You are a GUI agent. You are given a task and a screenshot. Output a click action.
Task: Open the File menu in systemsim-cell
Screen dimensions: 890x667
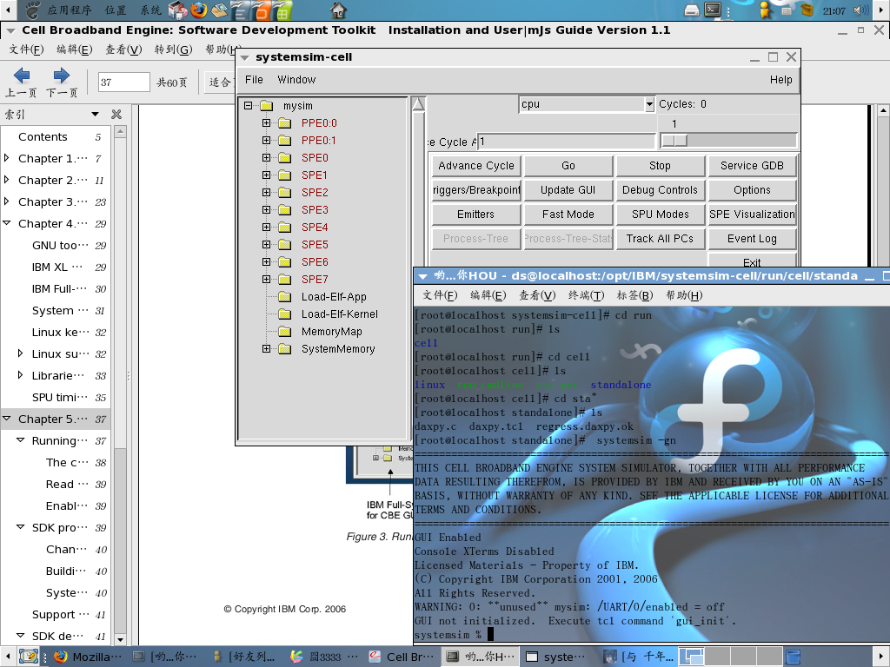[x=254, y=79]
